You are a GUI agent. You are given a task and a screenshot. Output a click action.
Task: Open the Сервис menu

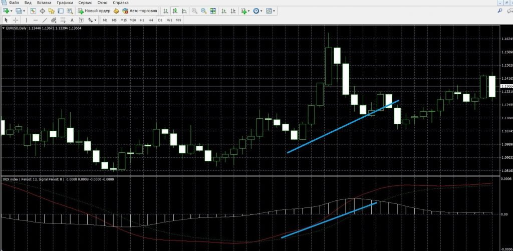(85, 3)
